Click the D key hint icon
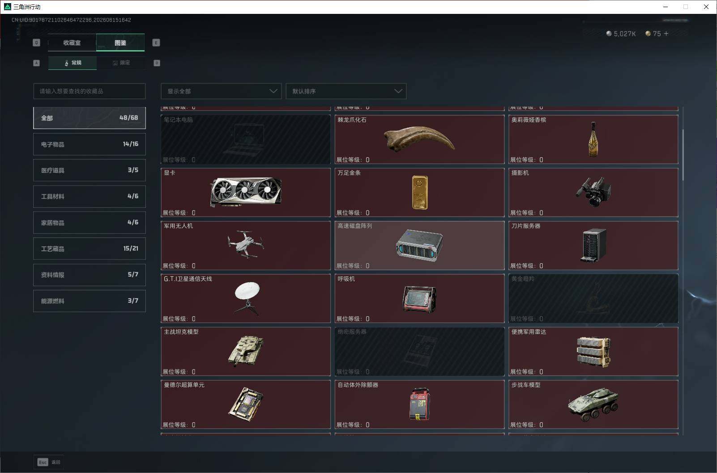Viewport: 717px width, 473px height. pos(157,63)
